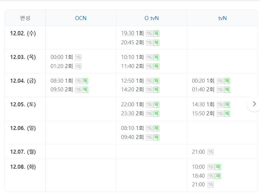Click the green 재 rerun badge beside 00:20

(227, 81)
